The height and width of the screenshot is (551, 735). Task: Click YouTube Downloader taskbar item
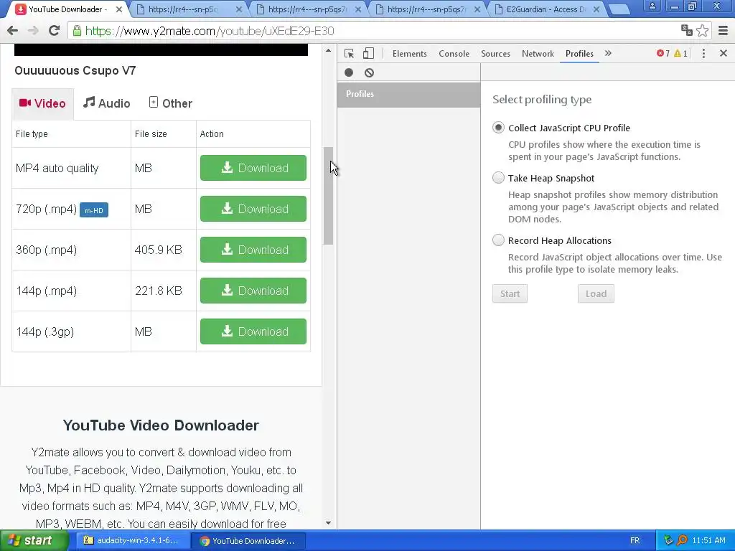pos(248,541)
